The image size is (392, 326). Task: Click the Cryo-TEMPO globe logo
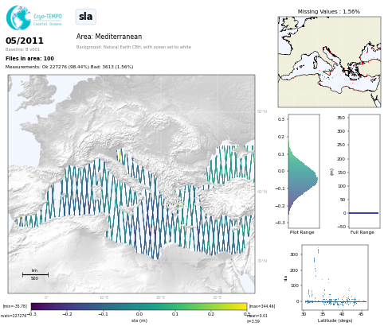click(18, 17)
